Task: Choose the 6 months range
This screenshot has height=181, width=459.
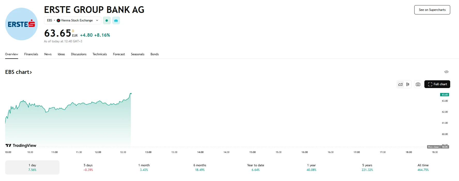Action: click(x=200, y=167)
